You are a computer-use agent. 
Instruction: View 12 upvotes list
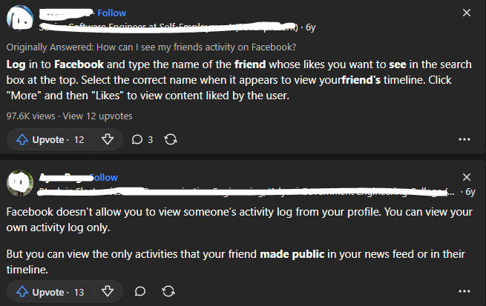[98, 116]
